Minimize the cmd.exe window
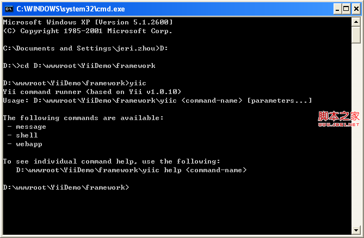The height and width of the screenshot is (238, 364). pyautogui.click(x=337, y=9)
